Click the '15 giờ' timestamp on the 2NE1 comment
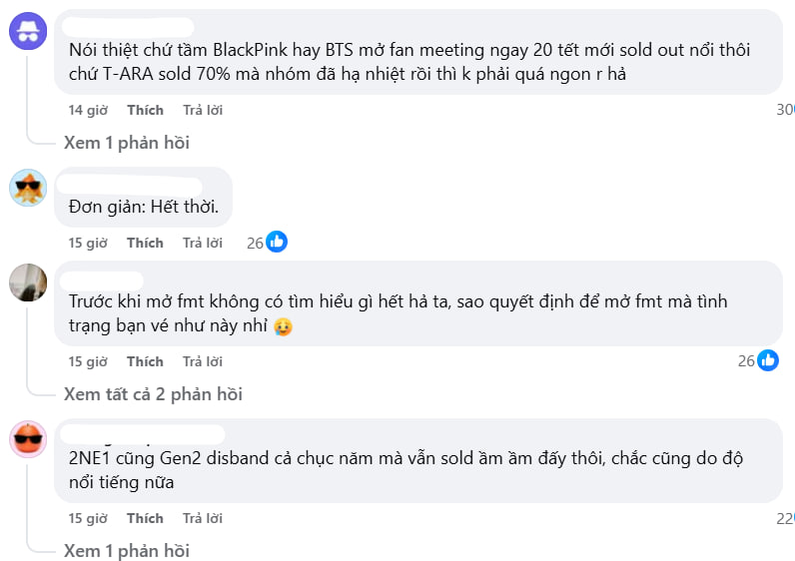795x561 pixels. (x=88, y=518)
